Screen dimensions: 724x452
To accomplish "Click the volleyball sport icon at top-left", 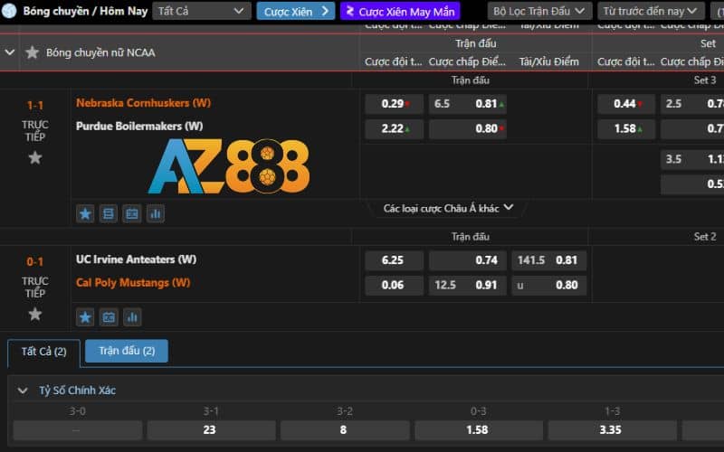I will (x=9, y=11).
